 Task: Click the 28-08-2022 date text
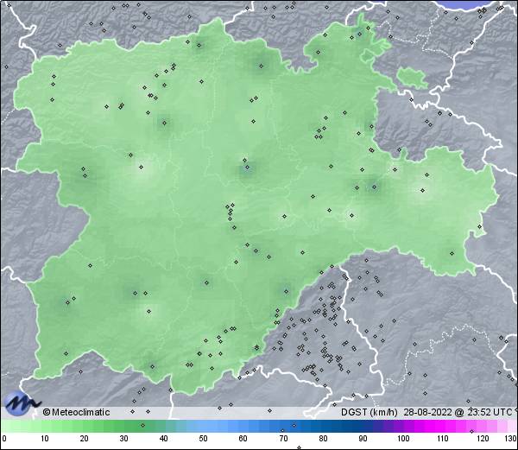point(428,412)
